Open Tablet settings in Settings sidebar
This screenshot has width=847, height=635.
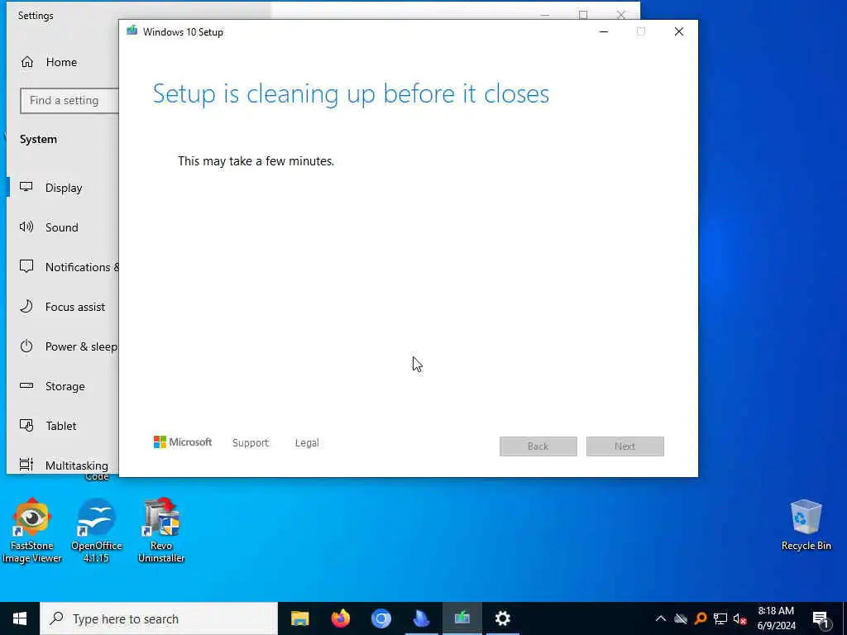pos(63,426)
